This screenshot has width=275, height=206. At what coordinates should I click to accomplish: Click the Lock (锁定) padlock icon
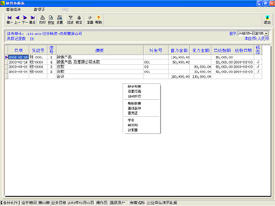(79, 20)
